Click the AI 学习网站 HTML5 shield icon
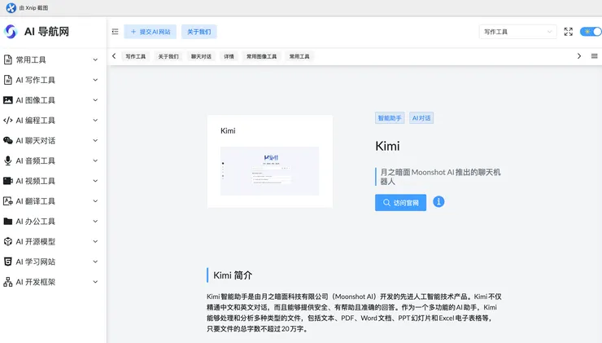This screenshot has height=343, width=602. (x=7, y=262)
